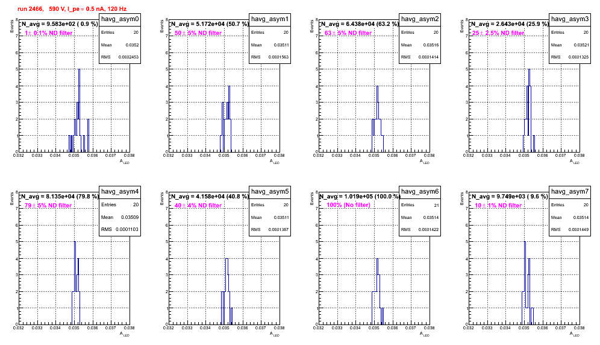Click Mean 0.03515 in havg_asym2 box
The width and height of the screenshot is (600, 345).
[x=420, y=45]
